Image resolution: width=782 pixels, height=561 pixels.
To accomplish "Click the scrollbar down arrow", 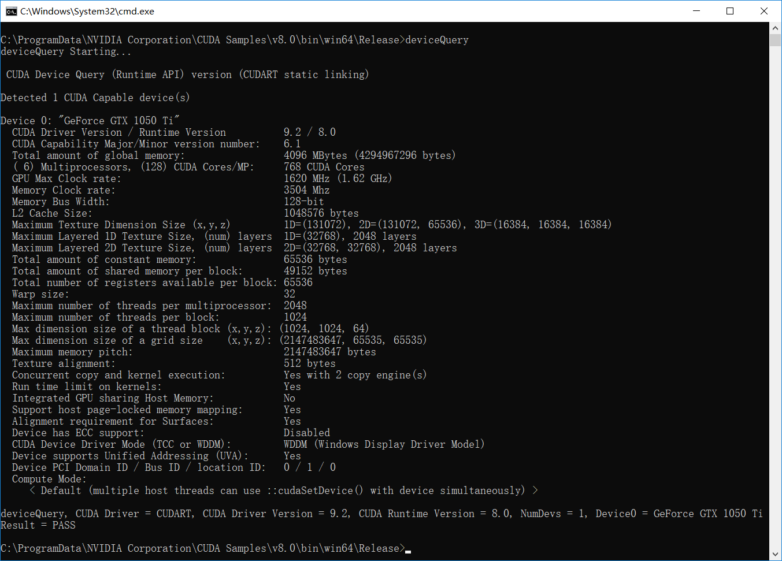I will click(x=776, y=555).
